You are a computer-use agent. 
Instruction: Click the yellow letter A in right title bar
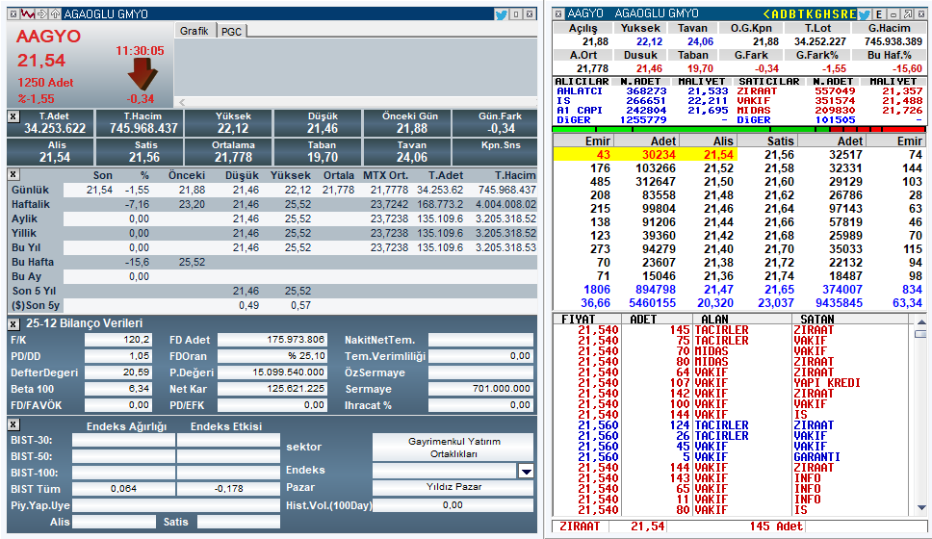[x=775, y=13]
